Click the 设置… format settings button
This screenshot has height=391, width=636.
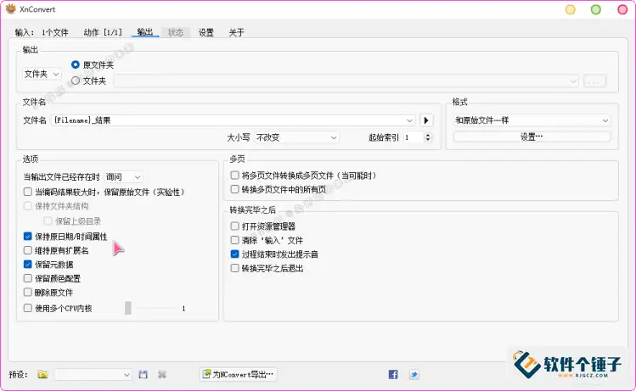(x=532, y=137)
